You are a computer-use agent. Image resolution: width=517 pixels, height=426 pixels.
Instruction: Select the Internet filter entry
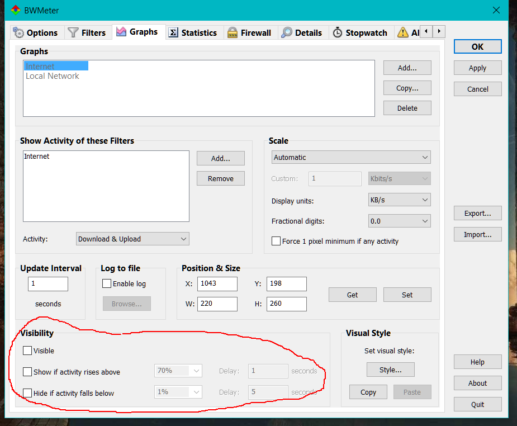(x=36, y=157)
